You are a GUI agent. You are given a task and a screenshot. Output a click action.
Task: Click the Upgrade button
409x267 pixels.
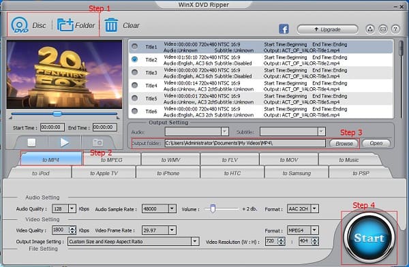(327, 29)
